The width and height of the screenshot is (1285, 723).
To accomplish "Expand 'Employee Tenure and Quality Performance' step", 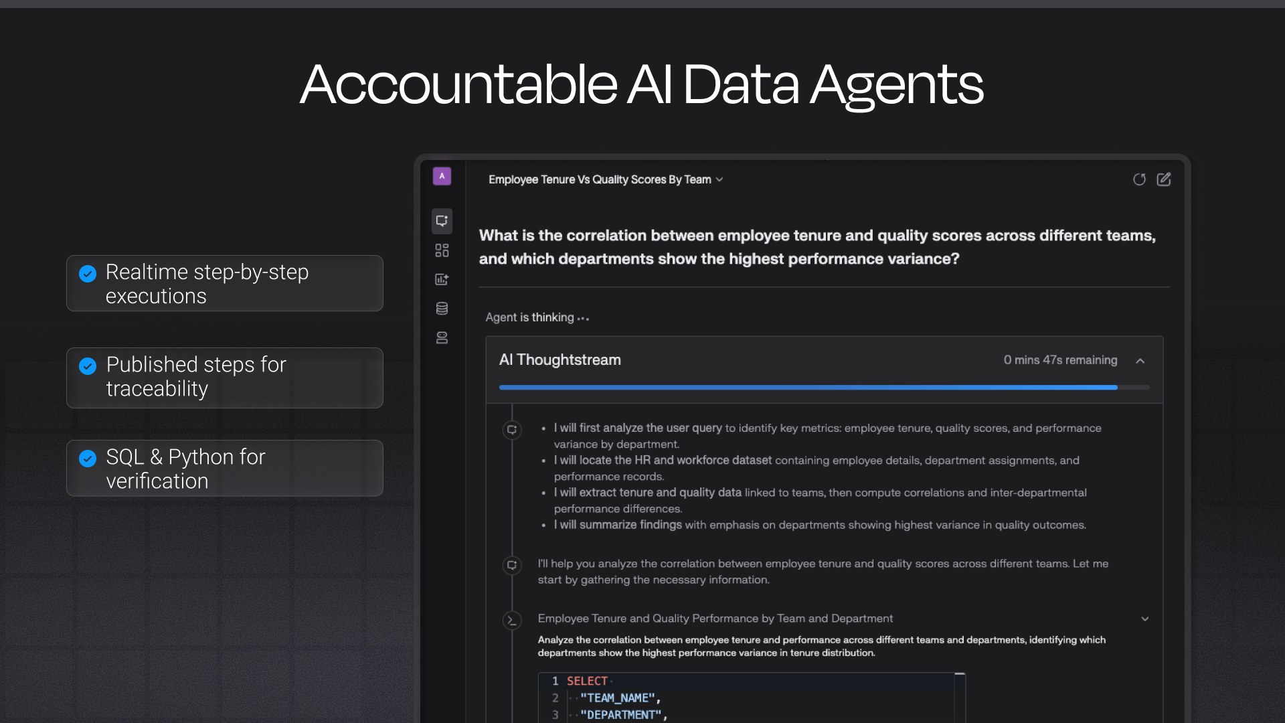I will 1145,619.
